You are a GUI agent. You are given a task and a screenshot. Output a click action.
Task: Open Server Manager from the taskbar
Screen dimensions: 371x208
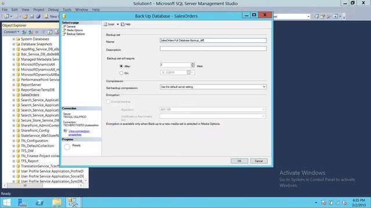(23, 202)
